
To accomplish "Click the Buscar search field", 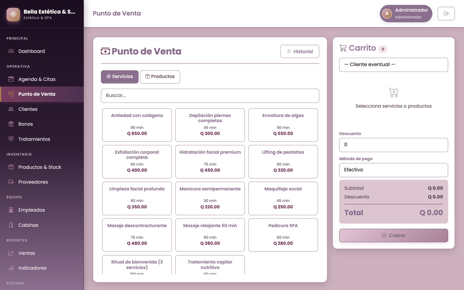I will tap(210, 96).
